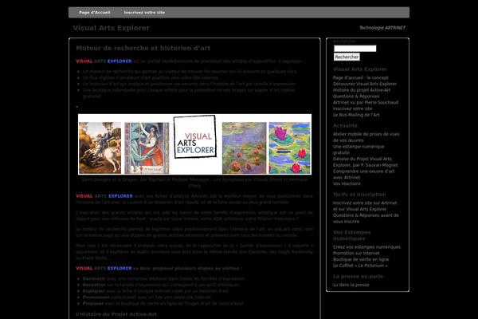
Task: Open Boutique de vente en ligne link
Action: coord(361,259)
